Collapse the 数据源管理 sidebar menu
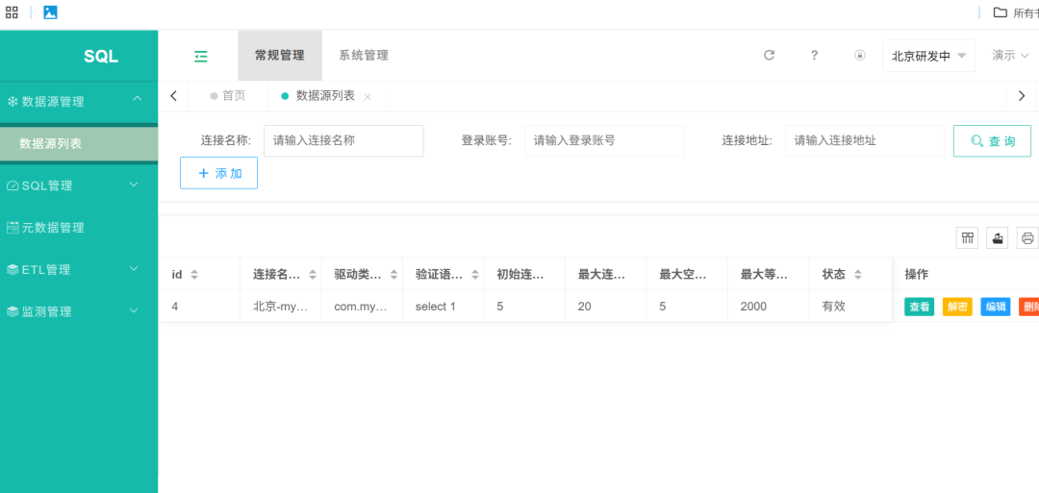Image resolution: width=1039 pixels, height=493 pixels. 79,101
